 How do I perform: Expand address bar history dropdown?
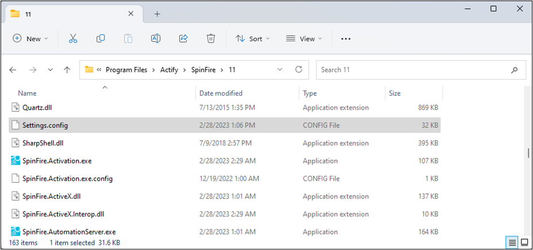(x=280, y=69)
